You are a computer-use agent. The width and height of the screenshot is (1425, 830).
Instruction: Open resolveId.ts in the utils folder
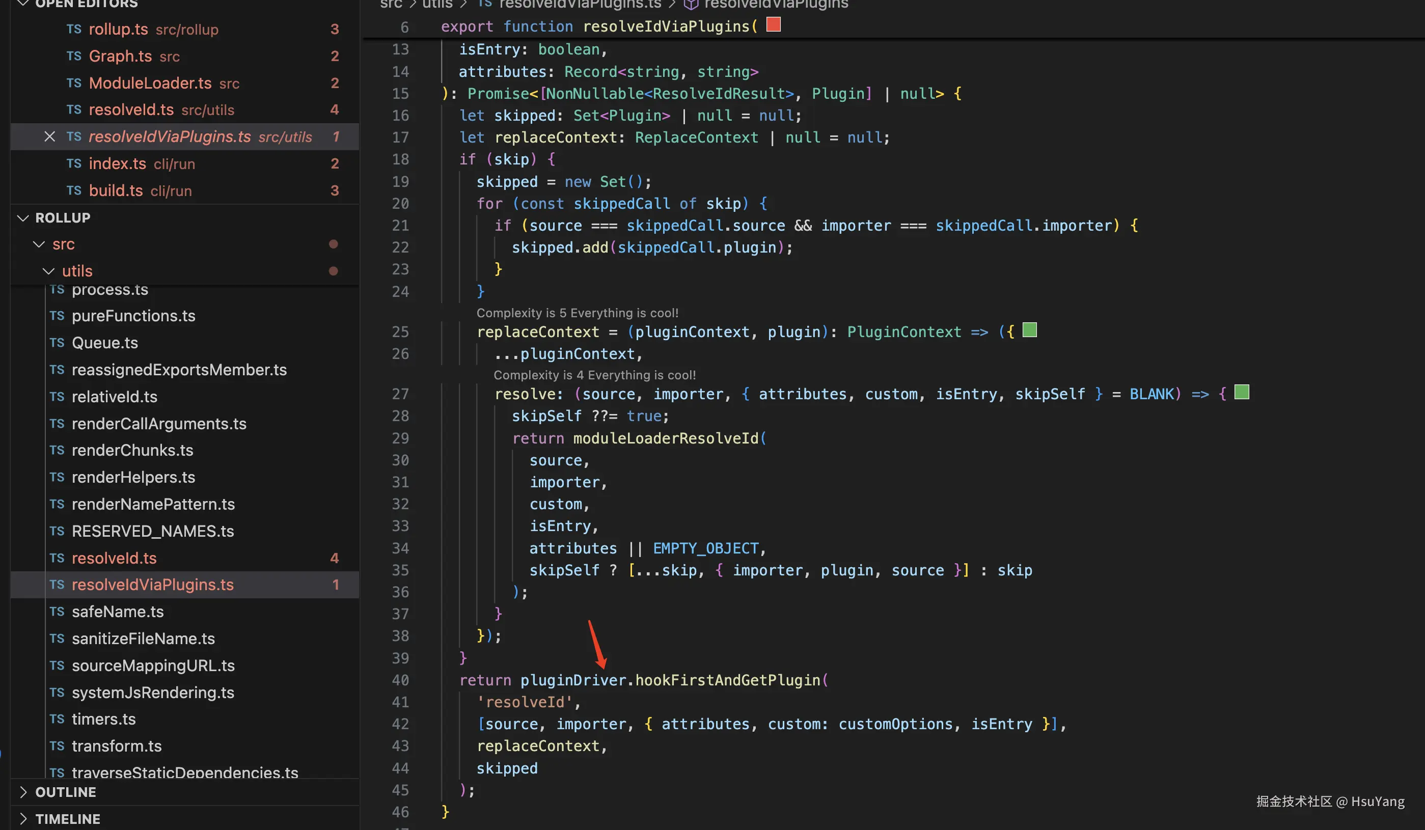(x=114, y=558)
